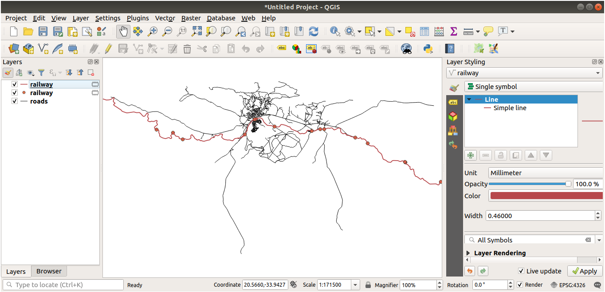Open the Python Console

428,49
